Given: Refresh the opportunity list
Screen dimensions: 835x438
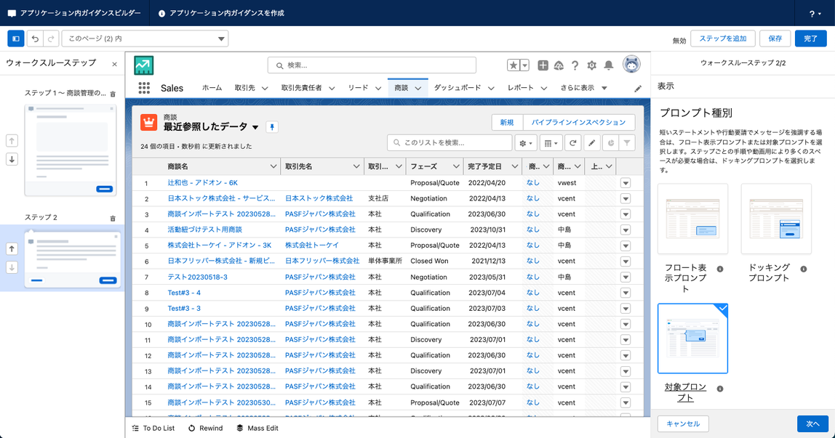Looking at the screenshot, I should click(573, 143).
